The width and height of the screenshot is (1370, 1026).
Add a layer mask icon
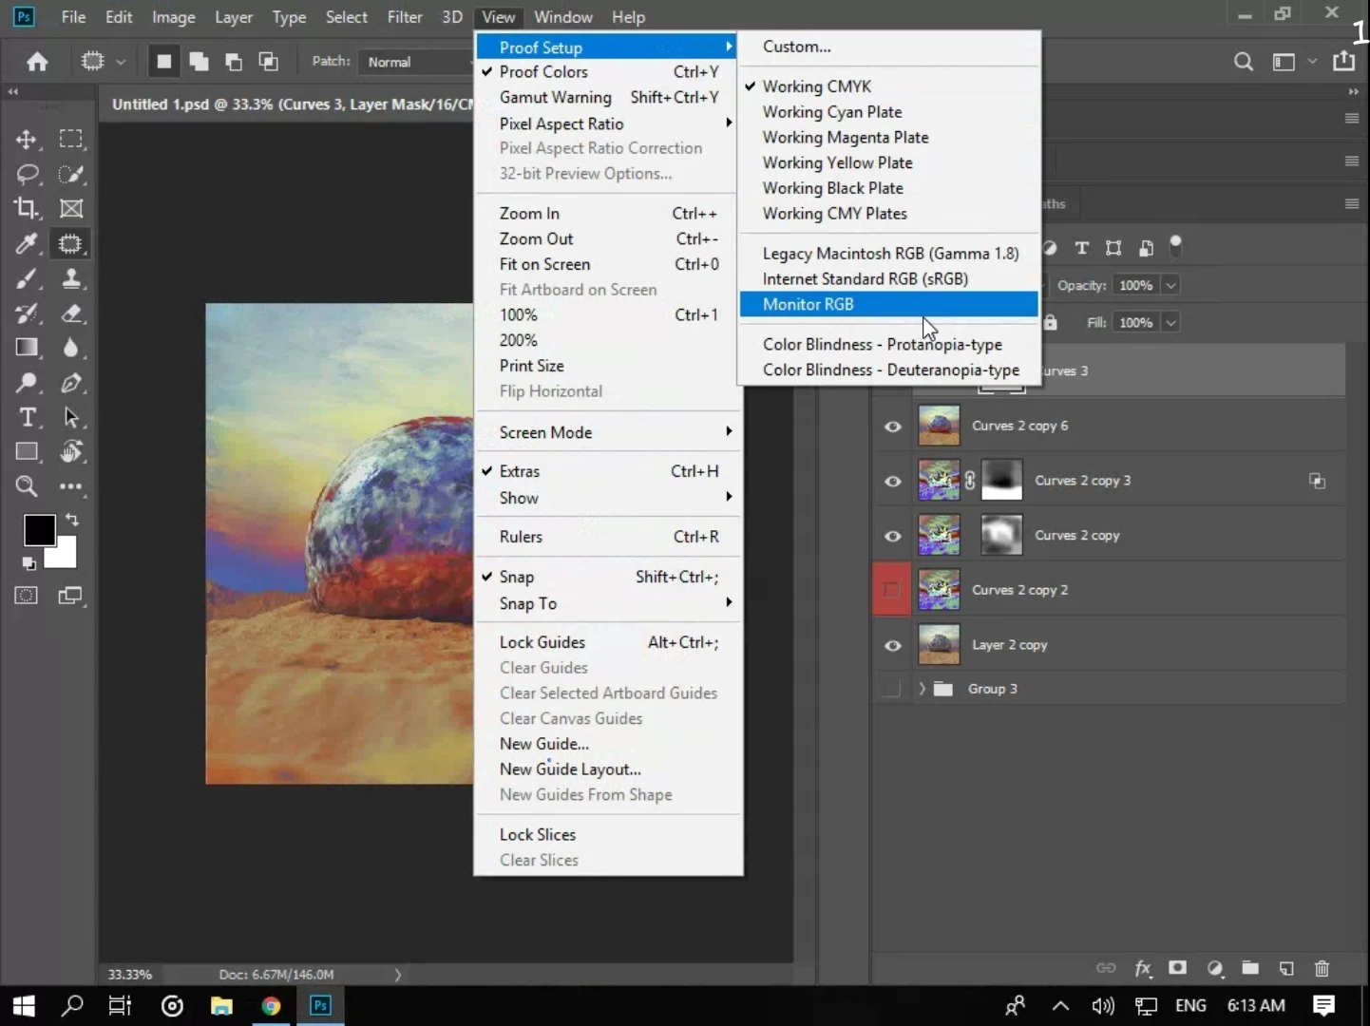[1177, 968]
